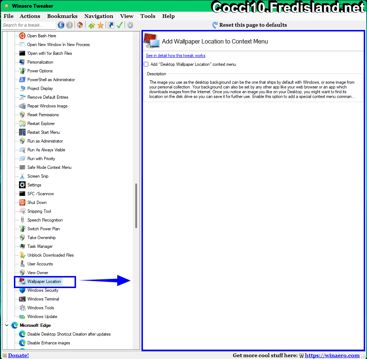The height and width of the screenshot is (359, 367).
Task: Click the Speech Recognition microphone icon
Action: tap(22, 220)
